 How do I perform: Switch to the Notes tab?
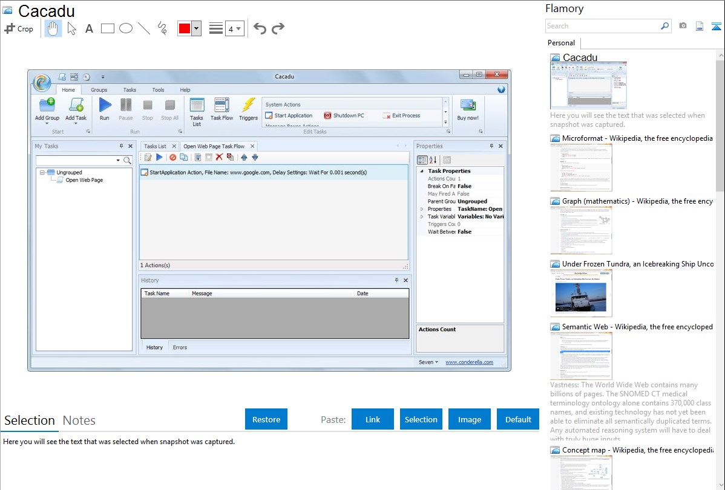(79, 421)
